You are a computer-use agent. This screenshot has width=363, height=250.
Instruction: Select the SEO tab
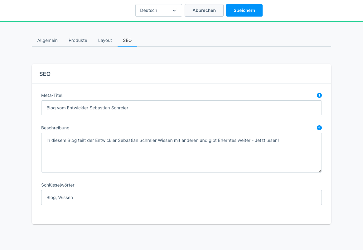pyautogui.click(x=127, y=40)
